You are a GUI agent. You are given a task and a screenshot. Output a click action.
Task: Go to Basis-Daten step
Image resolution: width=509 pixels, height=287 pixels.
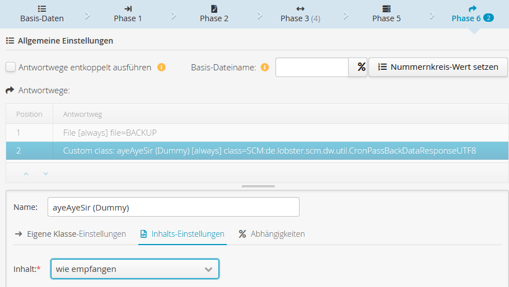[x=42, y=13]
